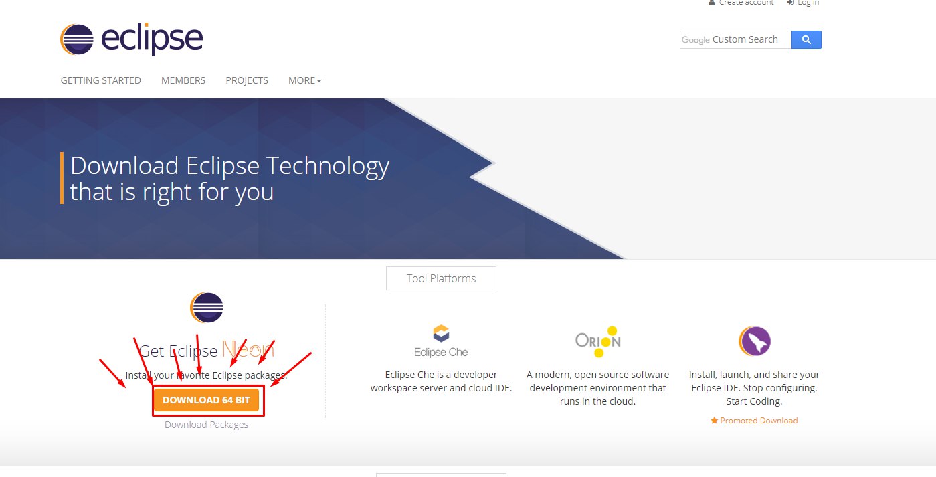The width and height of the screenshot is (936, 477).
Task: Click the Create account link
Action: [x=745, y=3]
